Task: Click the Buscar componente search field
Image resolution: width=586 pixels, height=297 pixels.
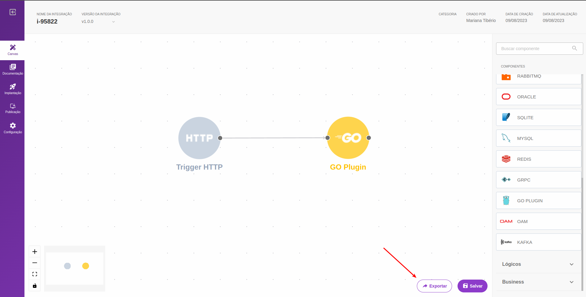Action: (x=539, y=49)
